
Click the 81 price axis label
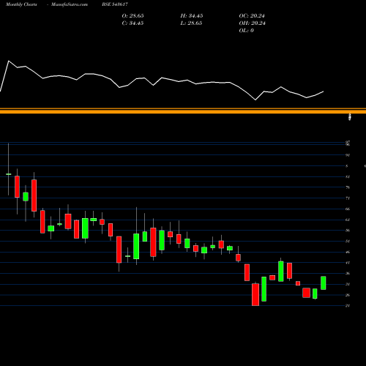coord(348,176)
